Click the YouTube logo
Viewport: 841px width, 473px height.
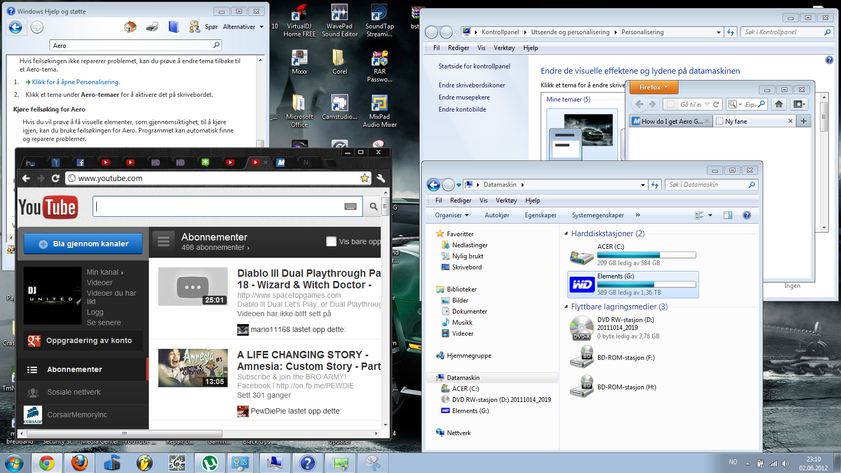[48, 207]
